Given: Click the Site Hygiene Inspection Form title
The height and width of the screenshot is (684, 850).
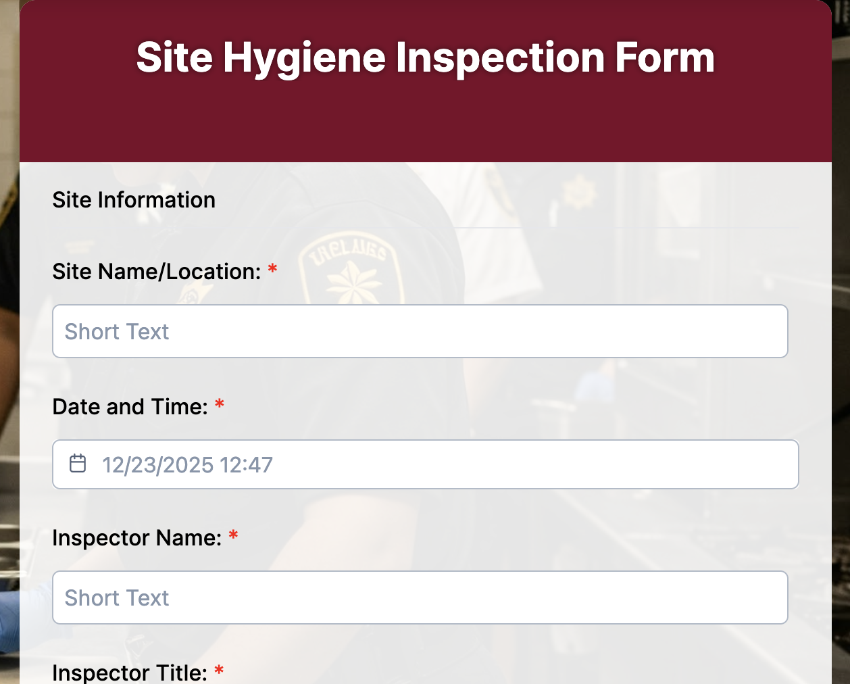Looking at the screenshot, I should coord(425,57).
